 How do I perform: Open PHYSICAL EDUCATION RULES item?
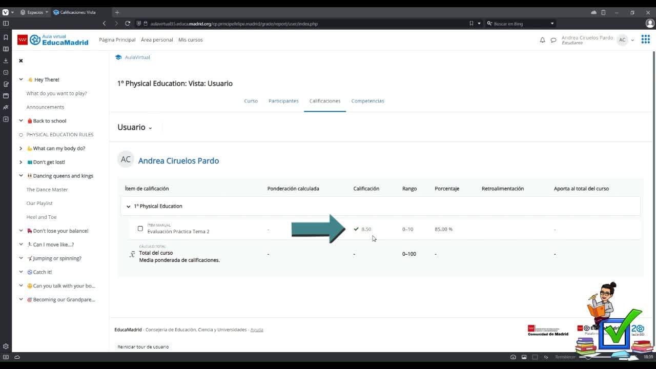pyautogui.click(x=60, y=134)
